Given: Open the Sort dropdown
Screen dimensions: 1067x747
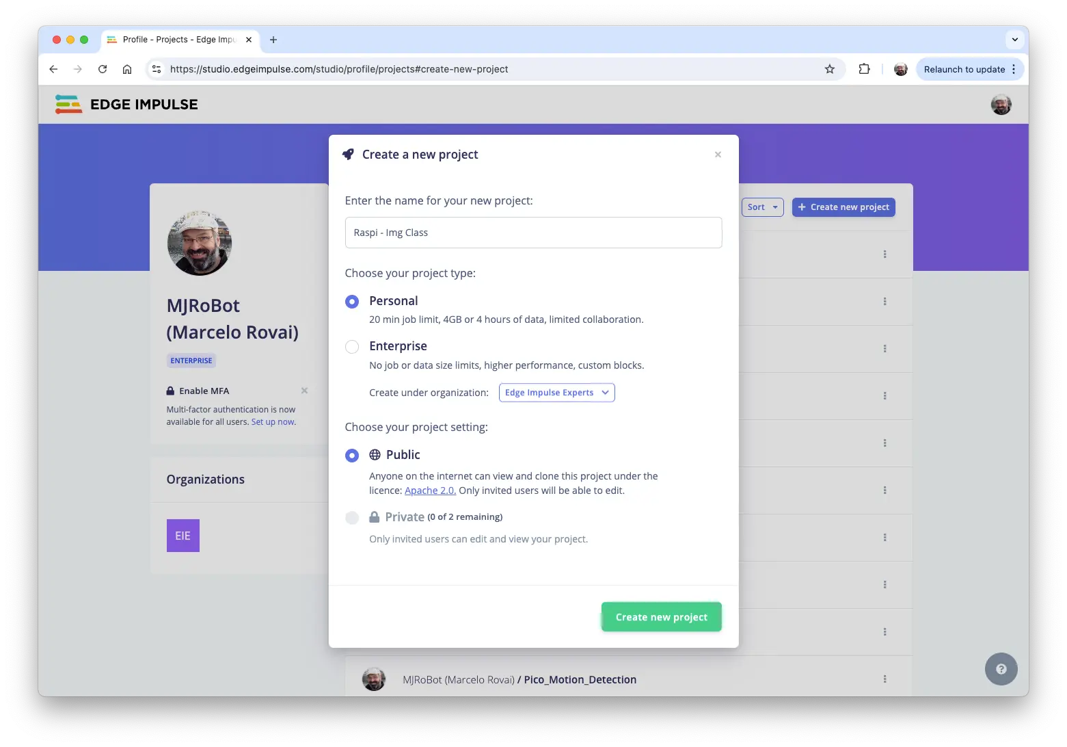Looking at the screenshot, I should [x=762, y=207].
